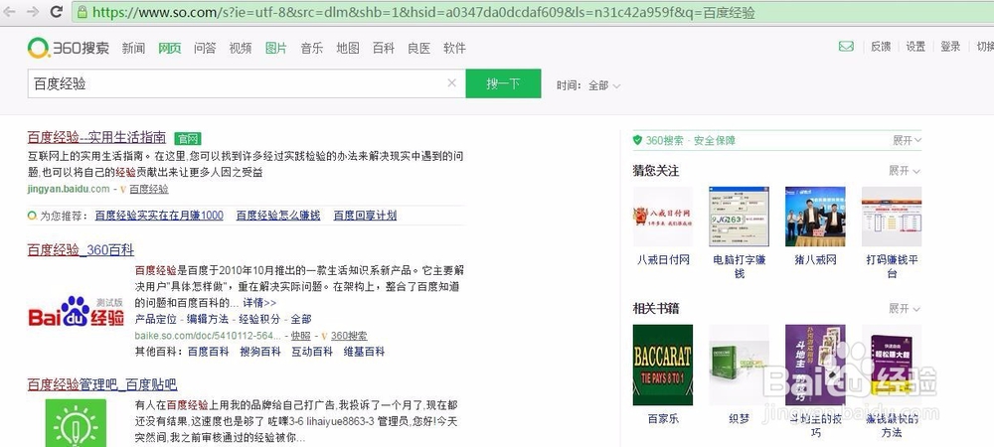Viewport: 994px width, 447px height.
Task: Open the 百度经验_360百科 result
Action: click(81, 249)
